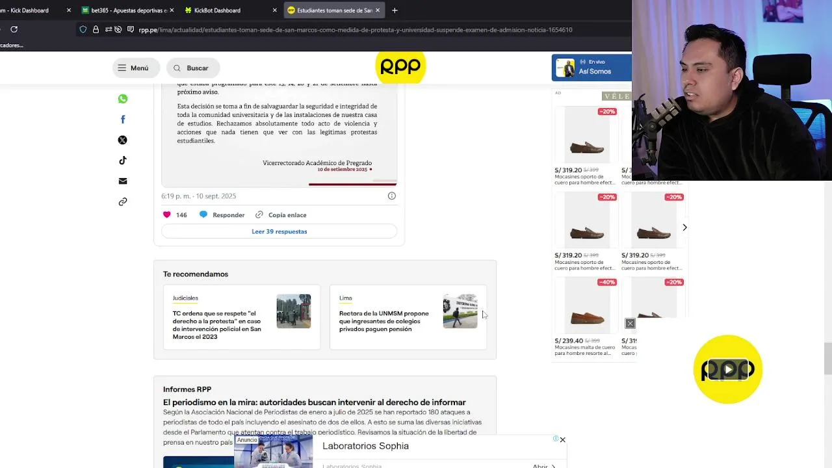Go to RPP home logo
The image size is (832, 468).
tap(400, 66)
